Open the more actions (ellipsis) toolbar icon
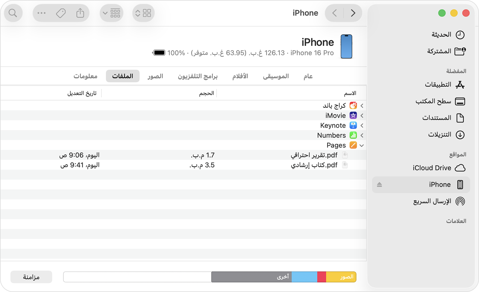The width and height of the screenshot is (479, 292). tap(41, 13)
